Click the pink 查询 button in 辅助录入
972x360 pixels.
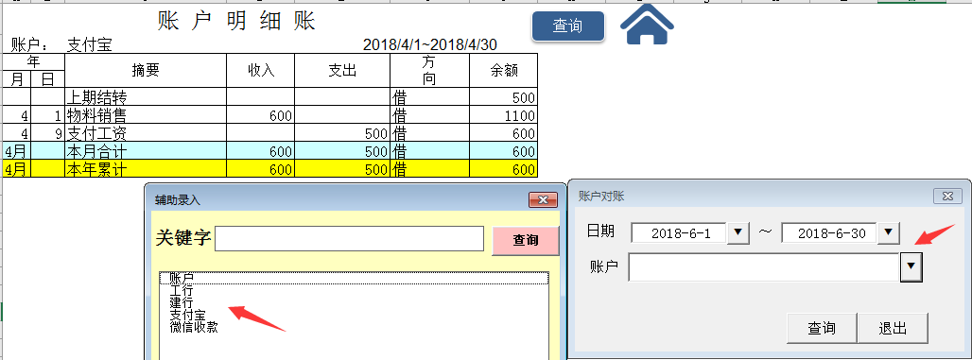pos(526,240)
